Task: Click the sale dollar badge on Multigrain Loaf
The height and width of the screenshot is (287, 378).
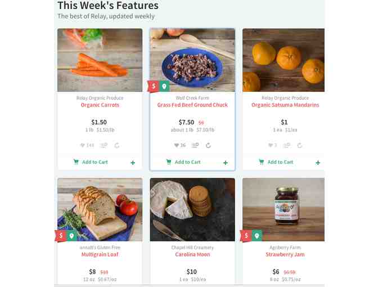Action: pos(61,236)
